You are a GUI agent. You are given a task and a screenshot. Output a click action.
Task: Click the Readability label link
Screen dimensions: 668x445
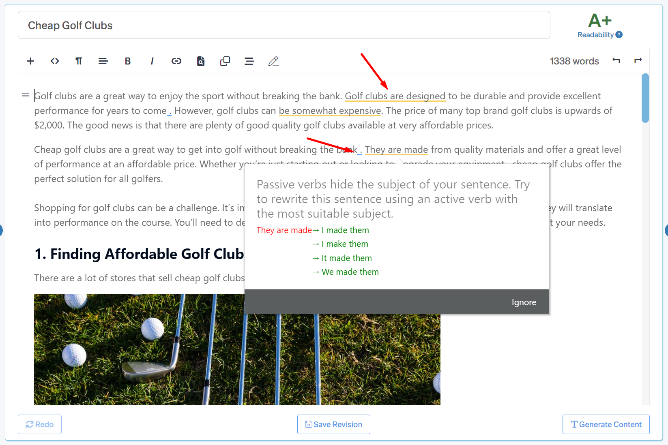[595, 35]
